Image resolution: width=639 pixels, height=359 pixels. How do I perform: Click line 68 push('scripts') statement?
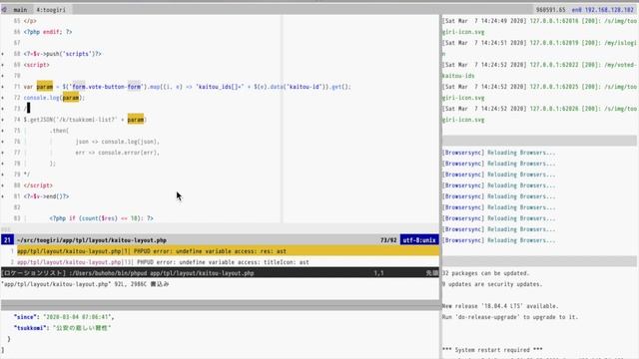pos(62,54)
